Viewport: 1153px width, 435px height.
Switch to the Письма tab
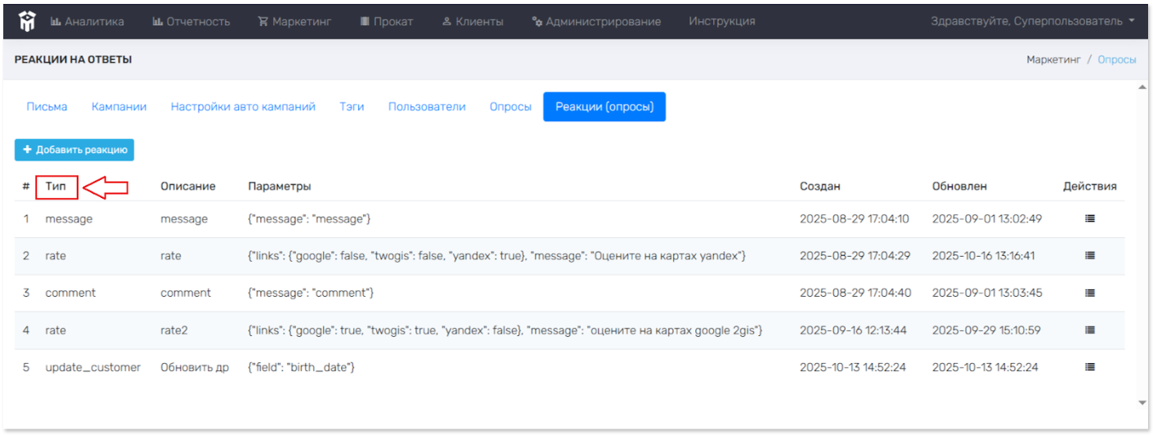[x=47, y=106]
